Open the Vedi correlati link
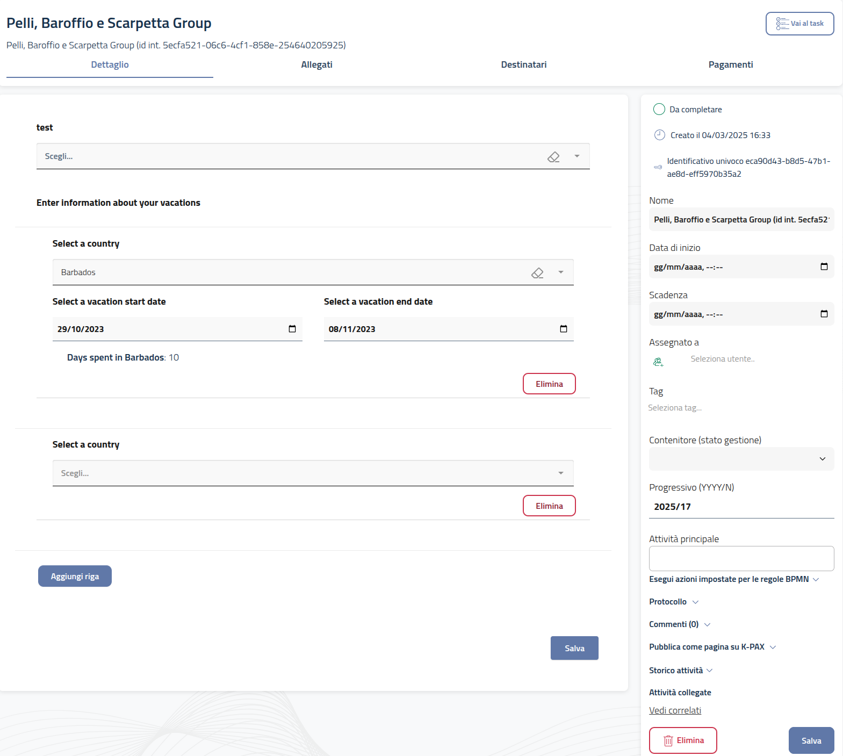The height and width of the screenshot is (756, 843). pos(675,710)
